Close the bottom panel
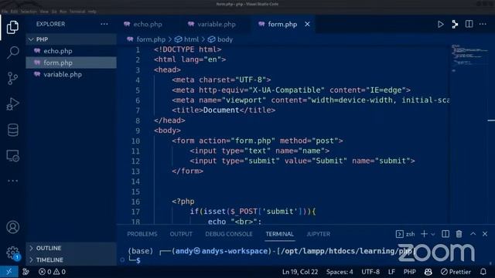Screen dimensions: 495x278 click(485, 234)
